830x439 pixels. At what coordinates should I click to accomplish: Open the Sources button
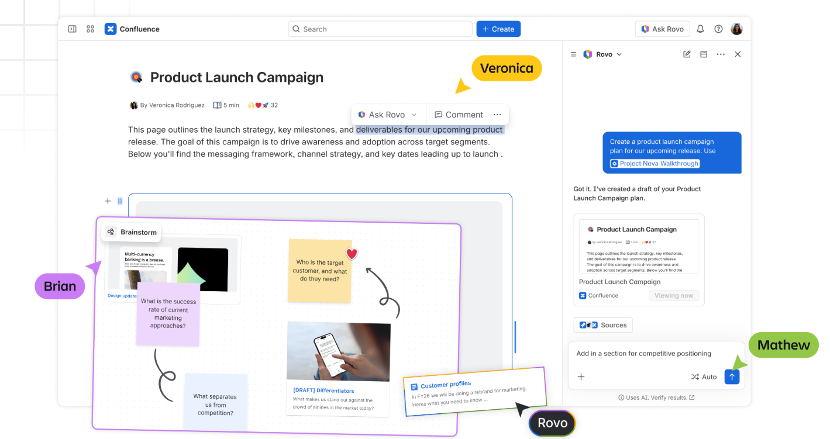[603, 325]
